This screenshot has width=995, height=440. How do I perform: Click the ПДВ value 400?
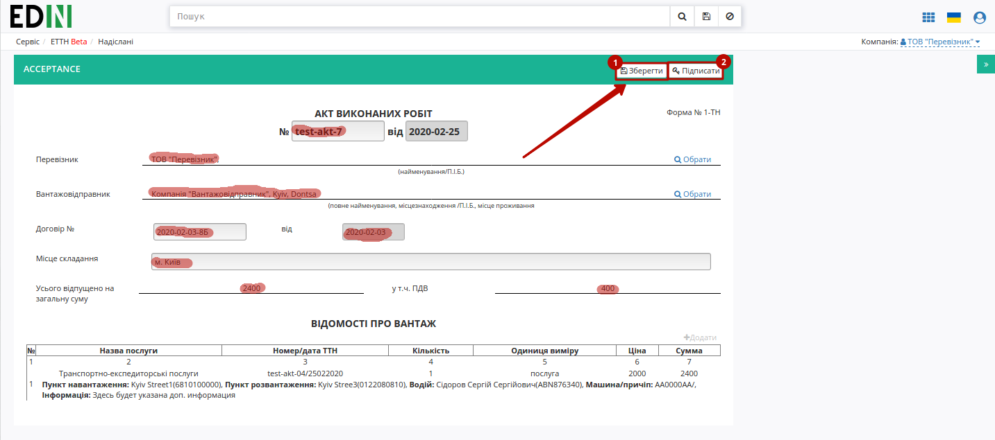[x=608, y=288]
